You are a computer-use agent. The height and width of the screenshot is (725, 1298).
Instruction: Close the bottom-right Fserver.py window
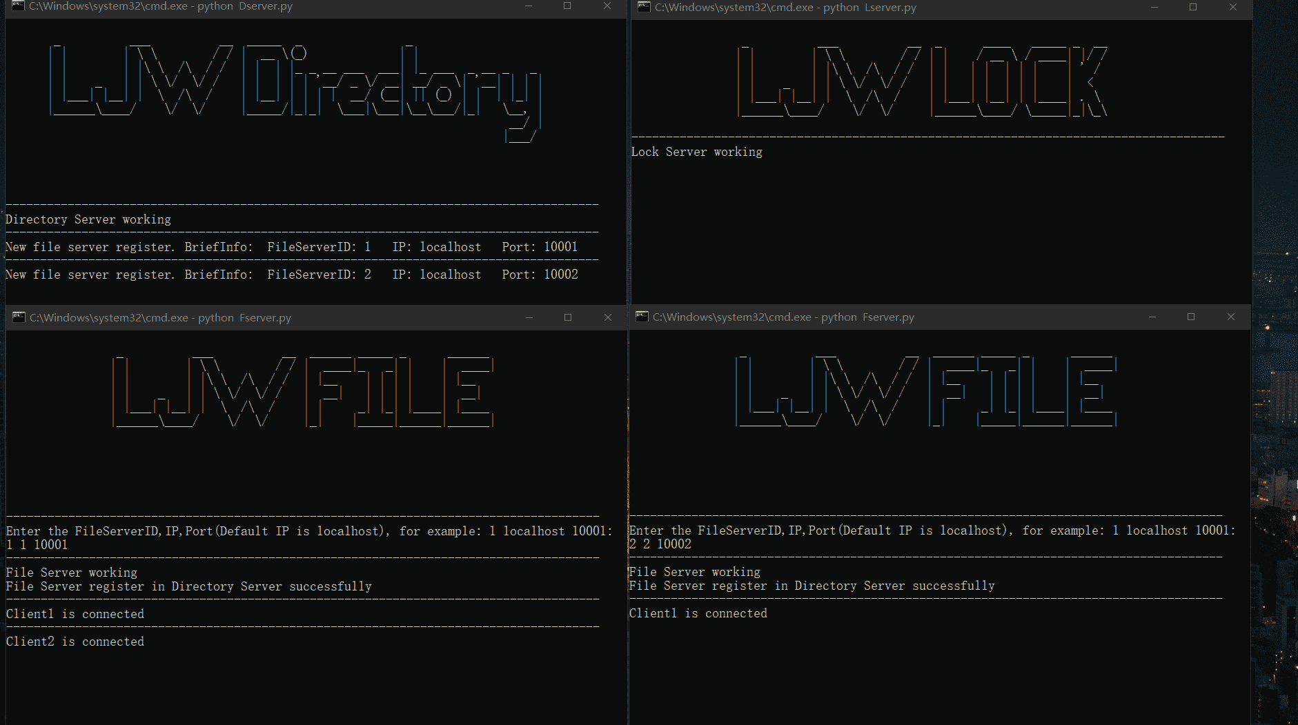(1230, 317)
